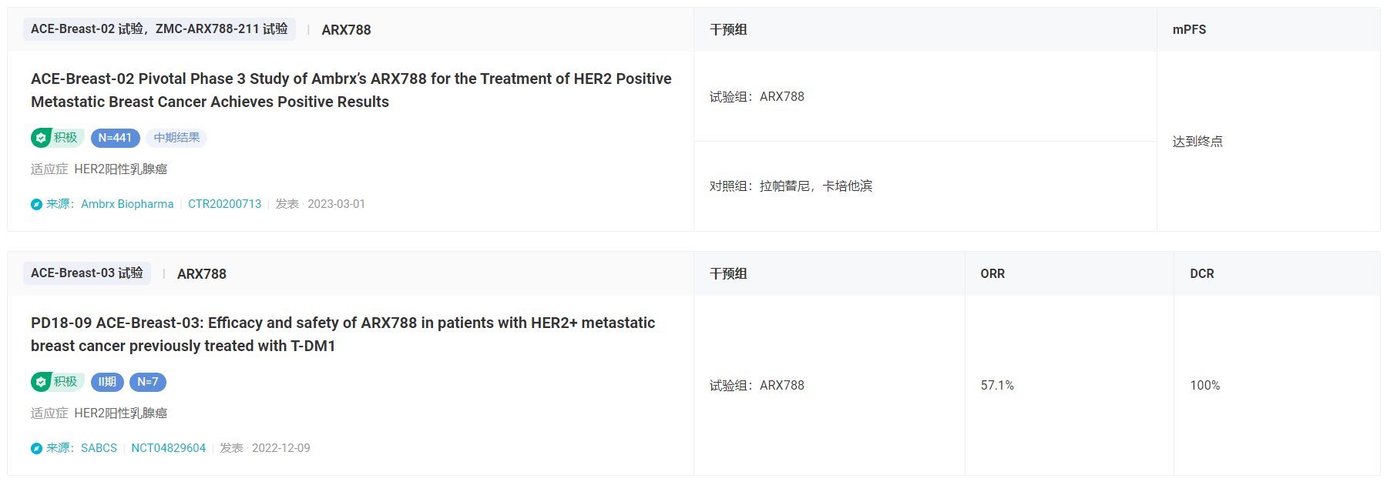Image resolution: width=1387 pixels, height=482 pixels.
Task: Open the NCT04829604 registry link
Action: tap(168, 448)
